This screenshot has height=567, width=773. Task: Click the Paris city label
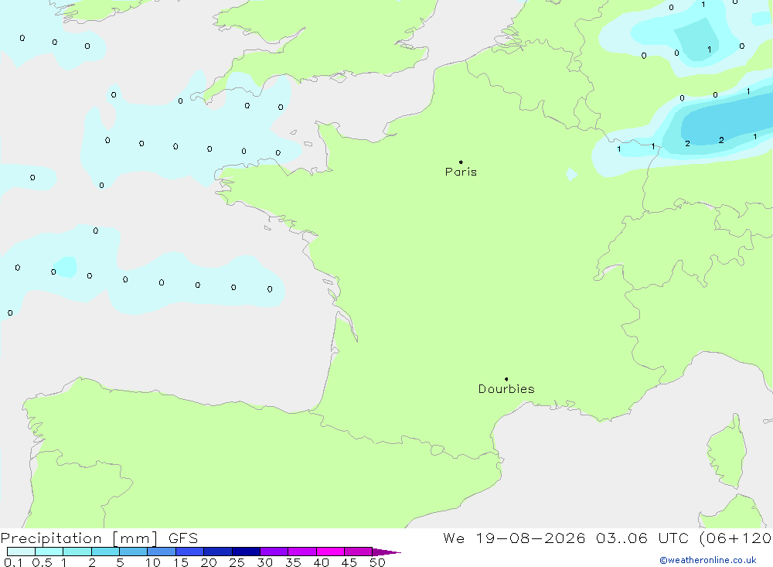[461, 172]
